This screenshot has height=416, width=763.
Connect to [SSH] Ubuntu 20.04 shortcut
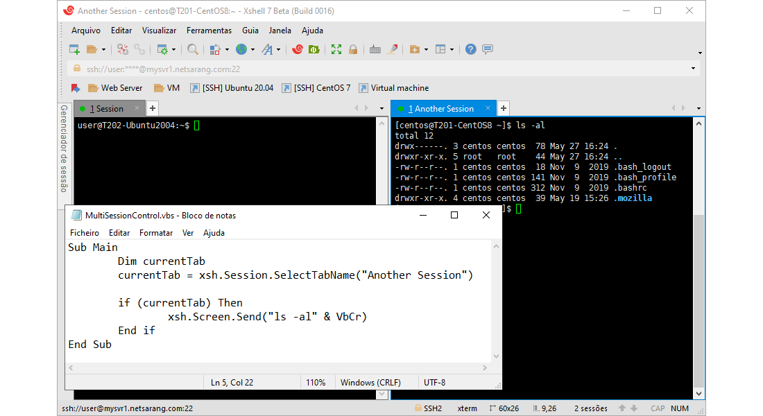[232, 88]
